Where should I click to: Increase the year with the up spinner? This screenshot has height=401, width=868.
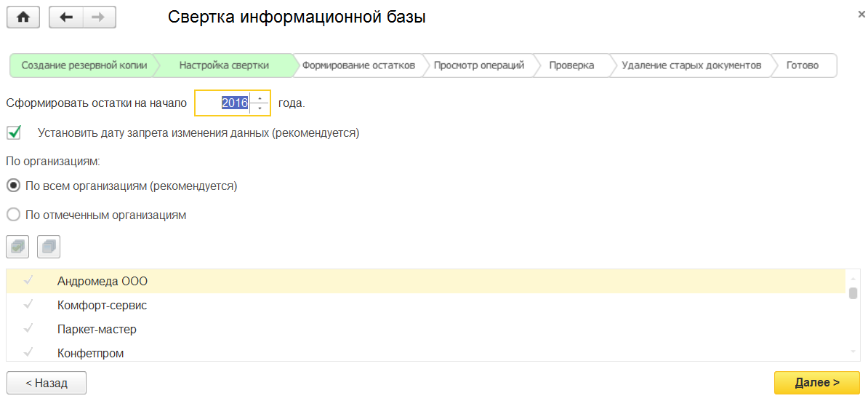260,98
